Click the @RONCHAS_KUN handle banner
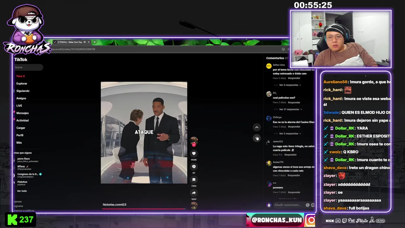 (276, 220)
